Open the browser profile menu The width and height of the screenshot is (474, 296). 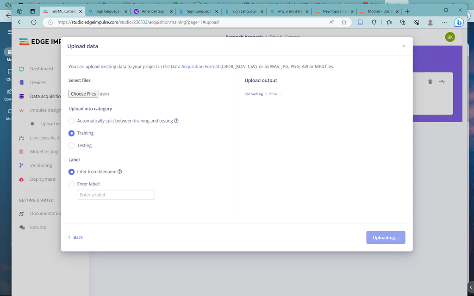pos(430,22)
